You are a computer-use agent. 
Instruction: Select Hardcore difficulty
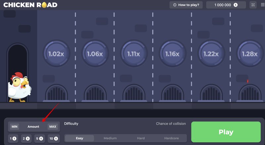click(x=172, y=138)
